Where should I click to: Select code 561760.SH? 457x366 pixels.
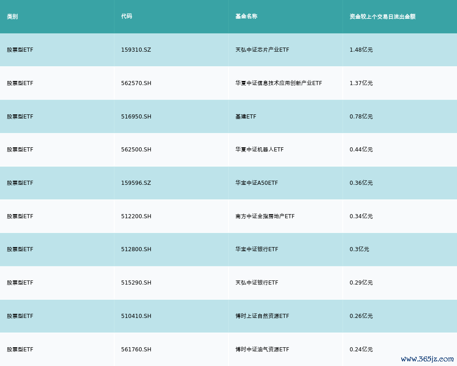[136, 350]
